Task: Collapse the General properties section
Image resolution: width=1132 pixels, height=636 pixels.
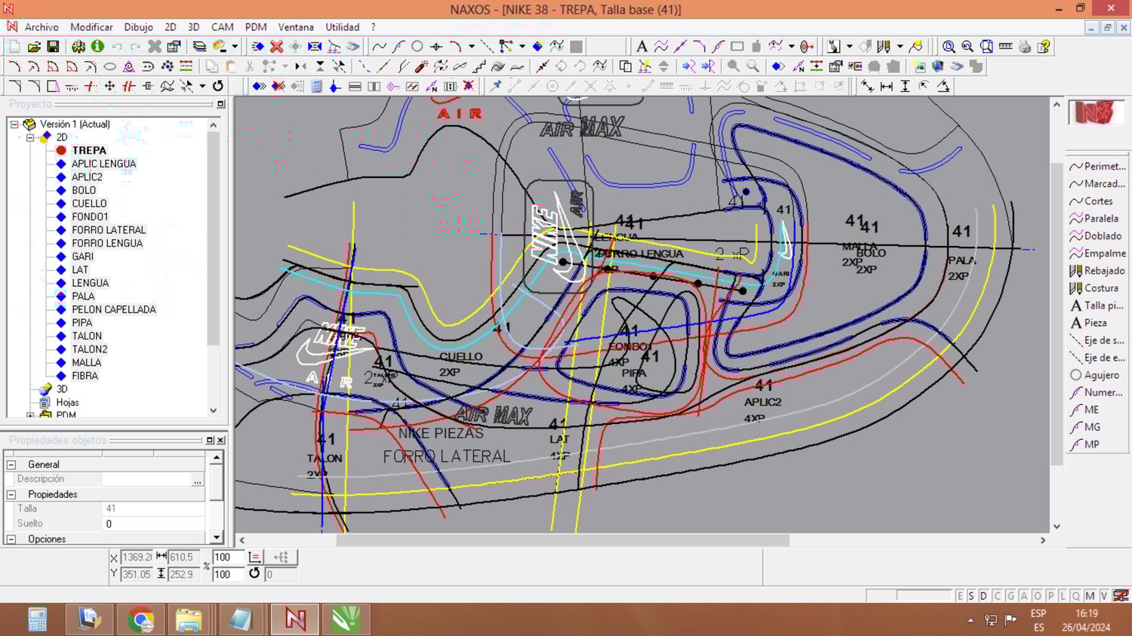Action: (x=11, y=465)
